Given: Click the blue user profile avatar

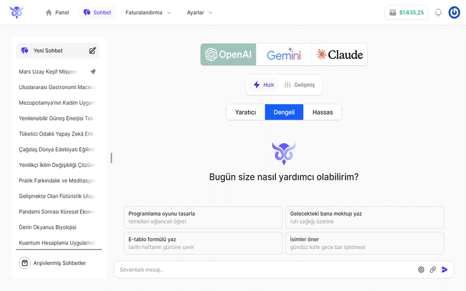Looking at the screenshot, I should tap(454, 12).
